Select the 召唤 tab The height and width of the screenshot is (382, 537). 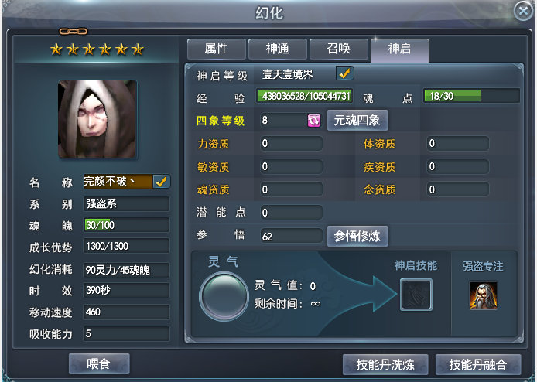[339, 49]
